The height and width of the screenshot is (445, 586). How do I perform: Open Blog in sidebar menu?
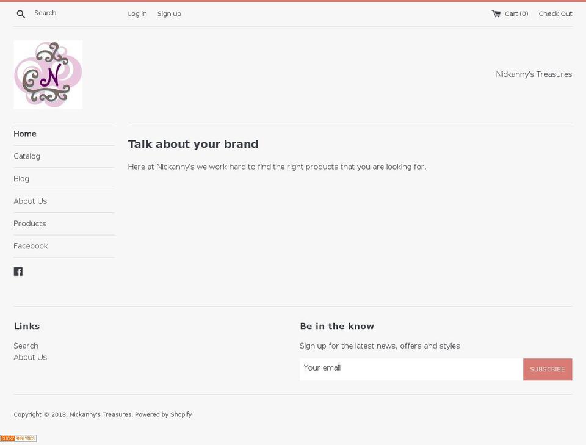tap(21, 179)
